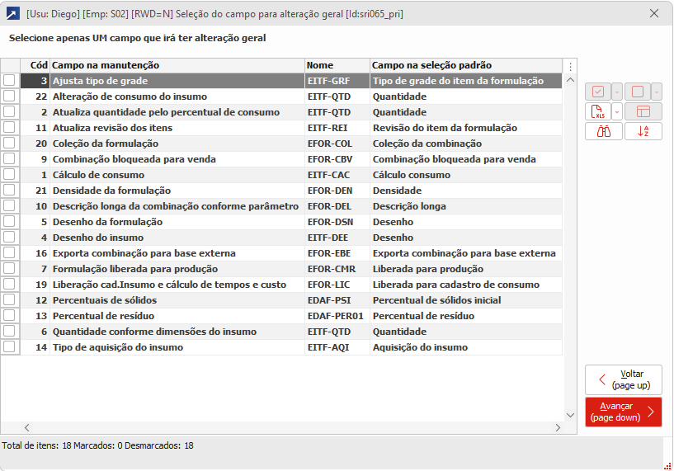
Task: Click the EFOR-COL name cell
Action: (337, 143)
